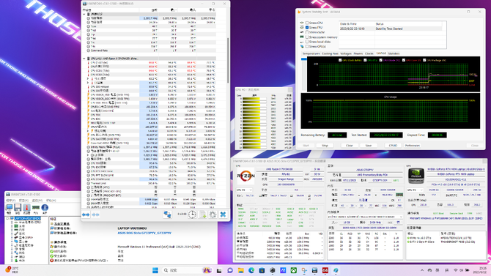Click the blue X icon in sensor toolbar

pos(223,215)
